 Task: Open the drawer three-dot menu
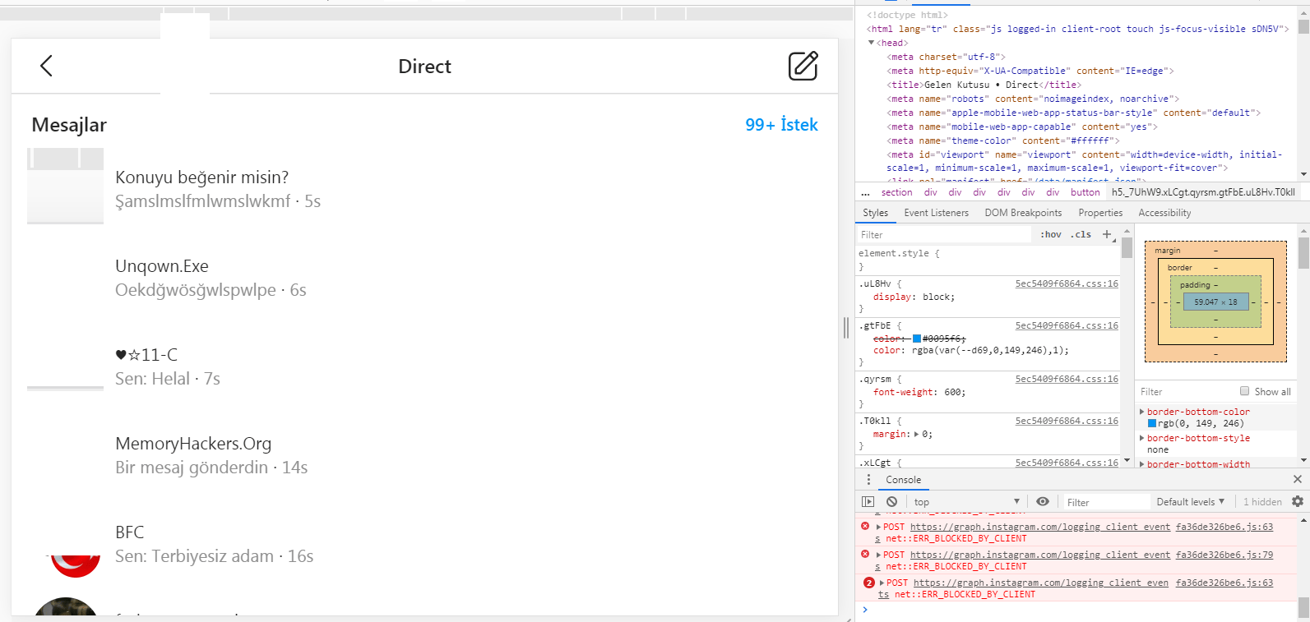(868, 480)
